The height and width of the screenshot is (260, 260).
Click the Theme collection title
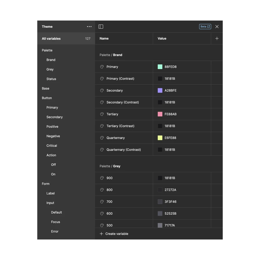coord(47,27)
